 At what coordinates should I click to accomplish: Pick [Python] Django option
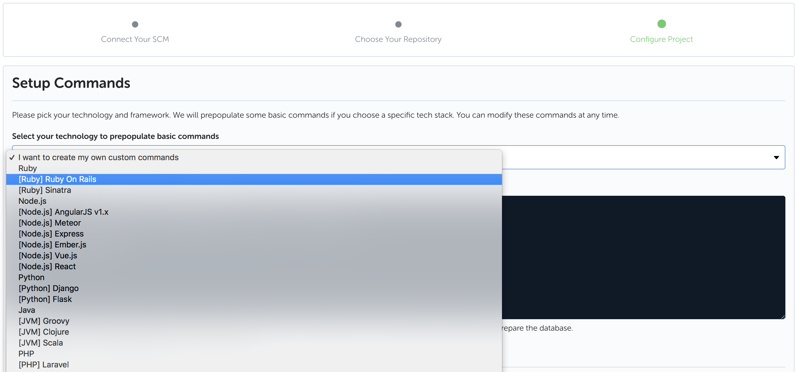point(254,288)
